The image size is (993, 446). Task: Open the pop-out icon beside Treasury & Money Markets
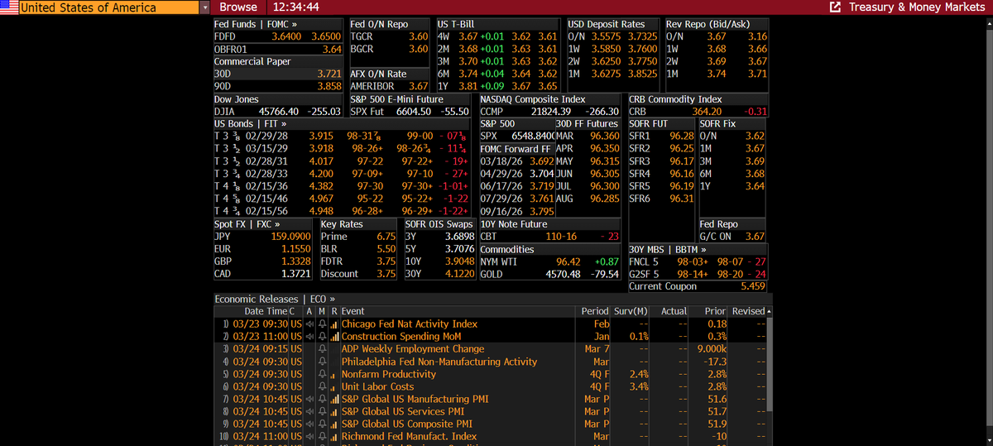point(834,7)
